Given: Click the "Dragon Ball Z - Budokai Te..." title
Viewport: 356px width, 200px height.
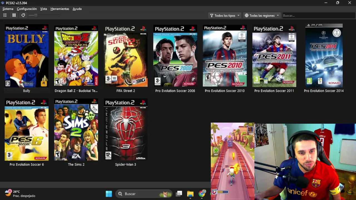Looking at the screenshot, I should point(76,91).
